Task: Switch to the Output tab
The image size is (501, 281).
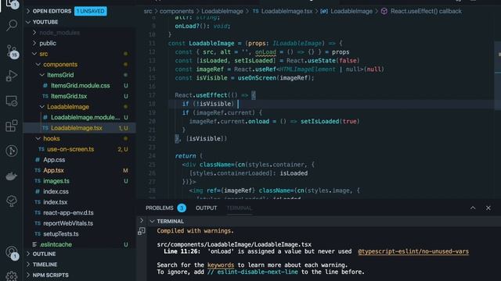Action: pyautogui.click(x=207, y=208)
